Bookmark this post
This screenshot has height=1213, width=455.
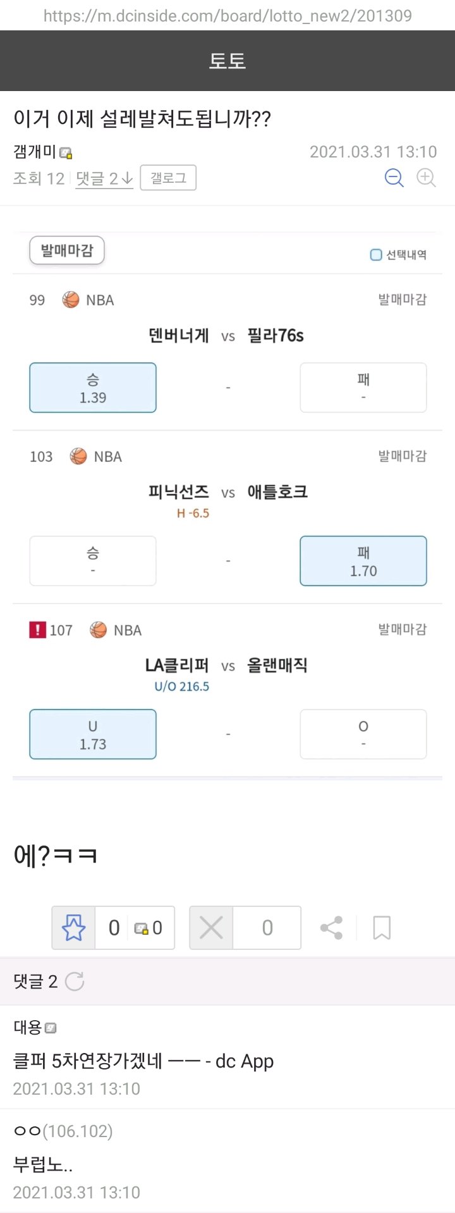(382, 928)
